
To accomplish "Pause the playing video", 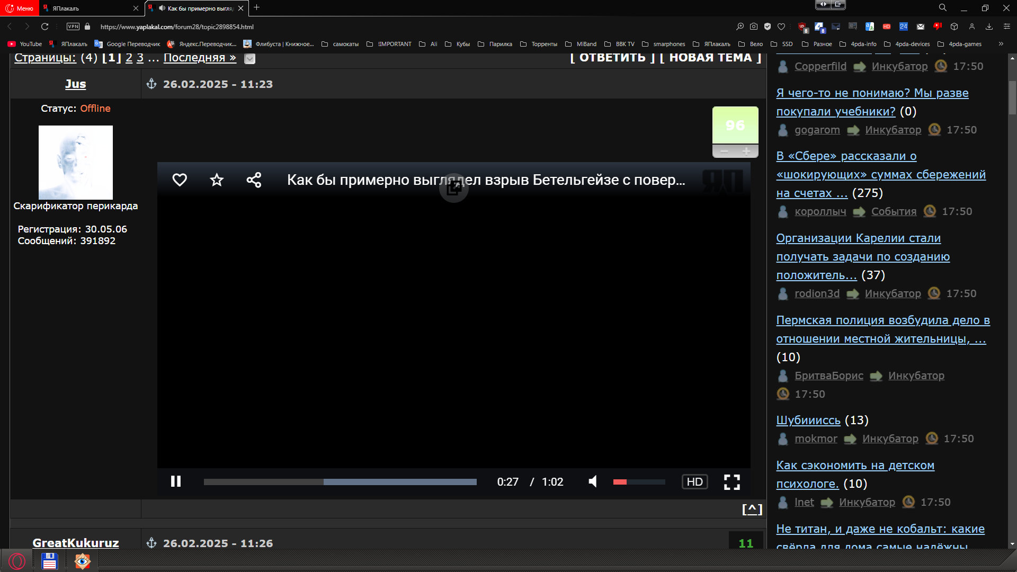I will tap(176, 481).
